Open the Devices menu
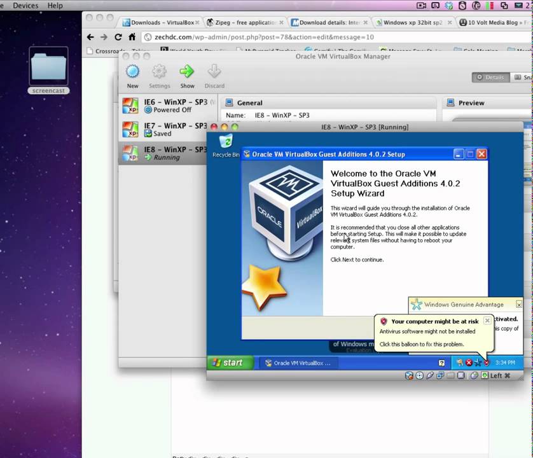533x458 pixels. coord(25,6)
